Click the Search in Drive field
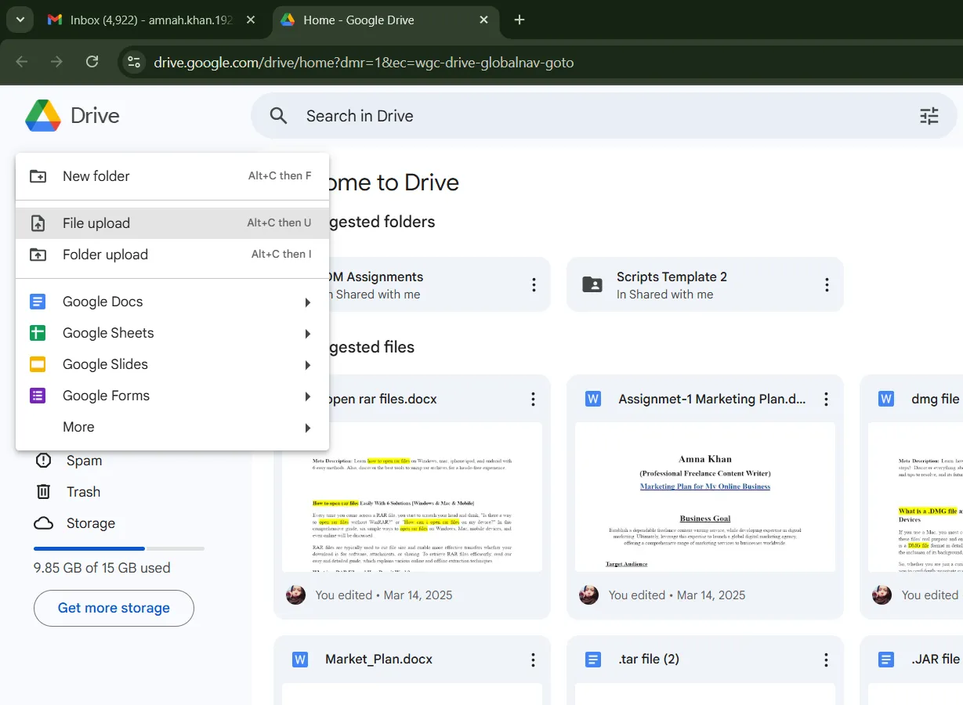The height and width of the screenshot is (705, 963). 603,116
